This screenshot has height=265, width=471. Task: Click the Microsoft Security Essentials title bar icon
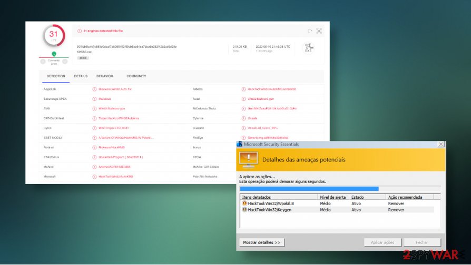click(x=240, y=144)
